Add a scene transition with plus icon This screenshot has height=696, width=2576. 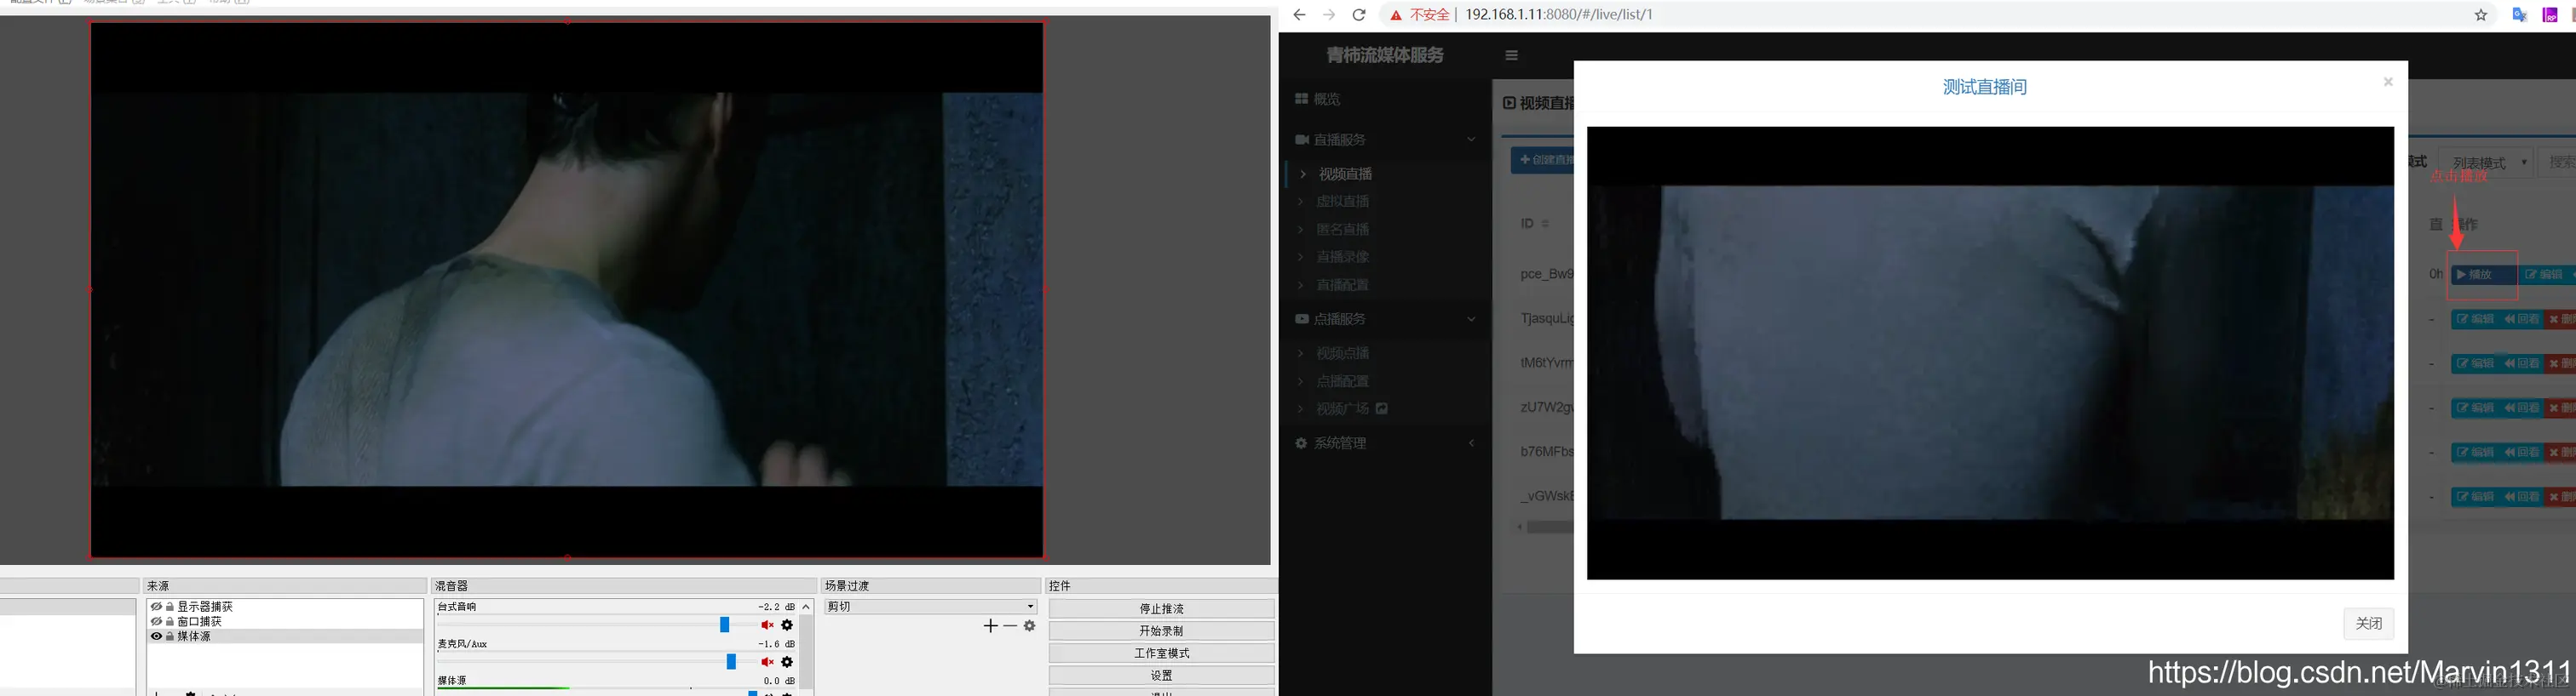pos(990,626)
